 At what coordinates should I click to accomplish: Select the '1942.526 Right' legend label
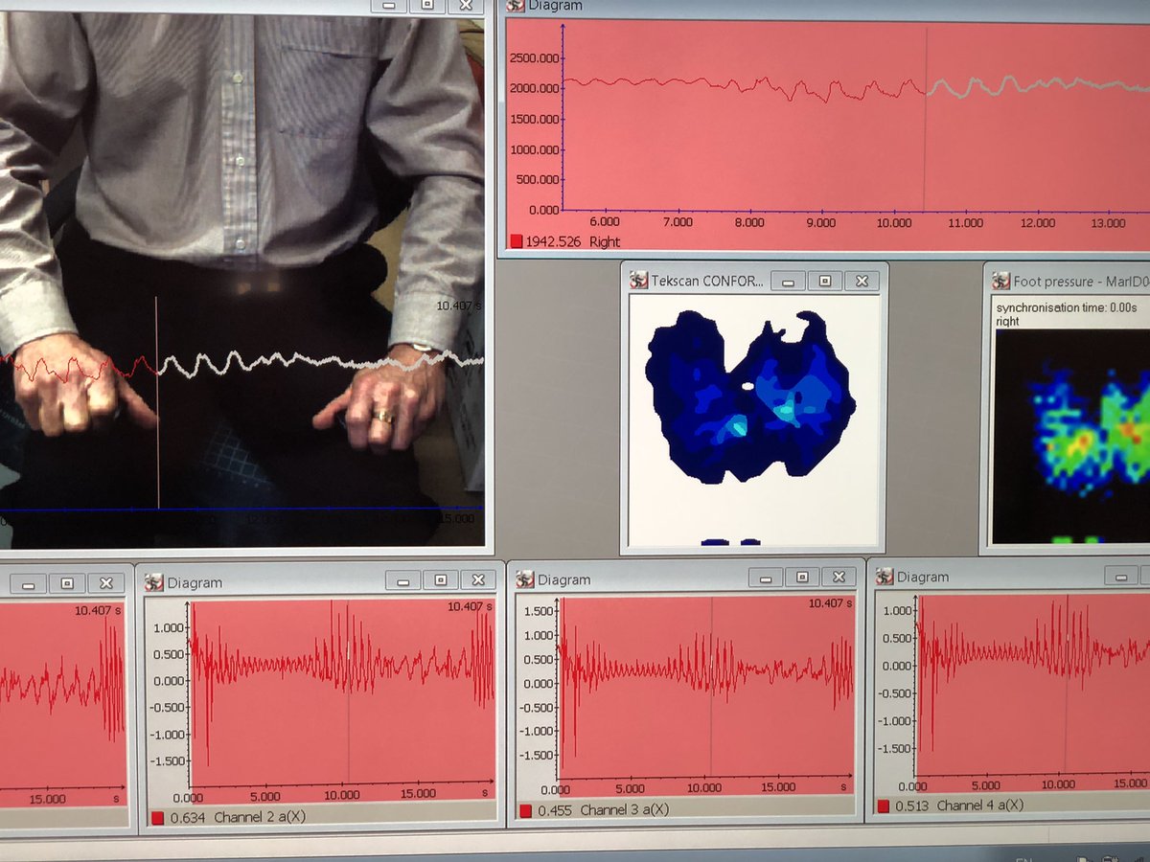[x=573, y=242]
